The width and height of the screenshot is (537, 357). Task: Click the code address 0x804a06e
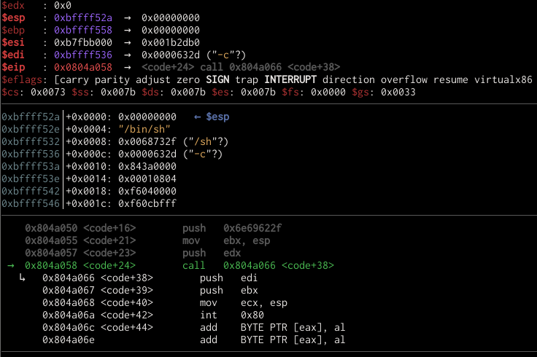click(x=69, y=340)
